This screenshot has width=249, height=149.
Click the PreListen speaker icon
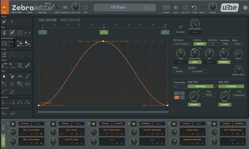coord(181,27)
